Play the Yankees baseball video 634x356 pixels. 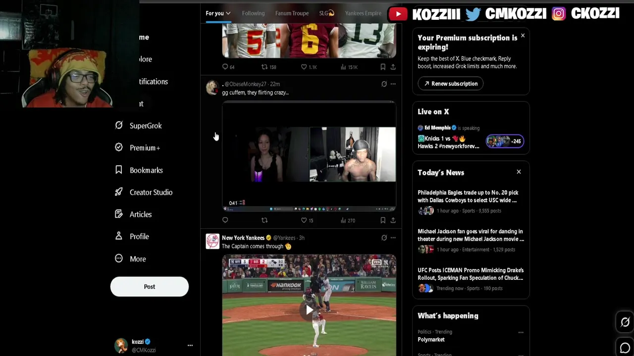click(x=309, y=310)
